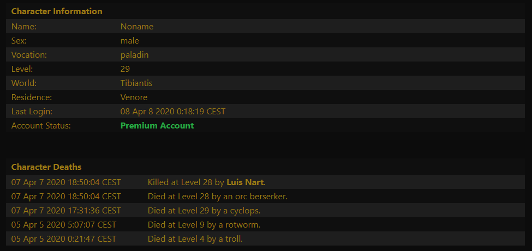532x251 pixels.
Task: Select the character name Noname
Action: pyautogui.click(x=137, y=27)
